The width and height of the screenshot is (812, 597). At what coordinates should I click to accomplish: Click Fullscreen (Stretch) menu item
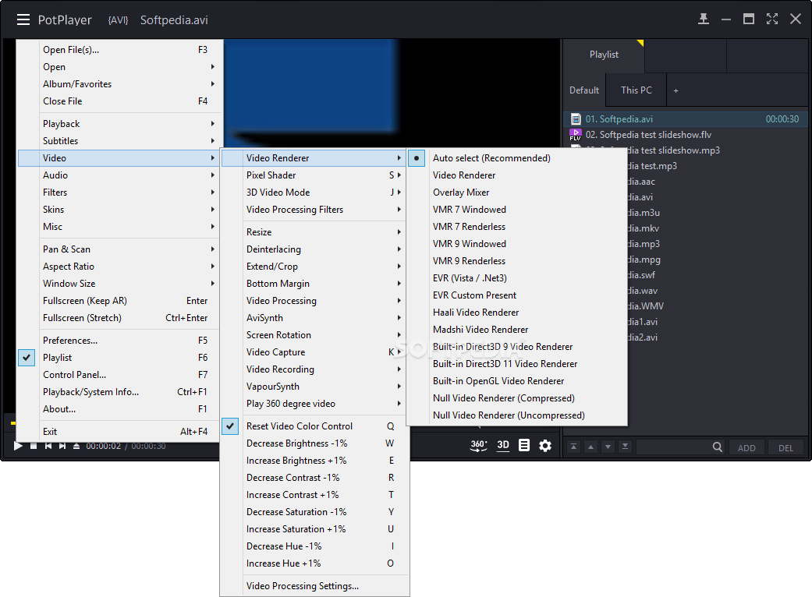click(119, 318)
